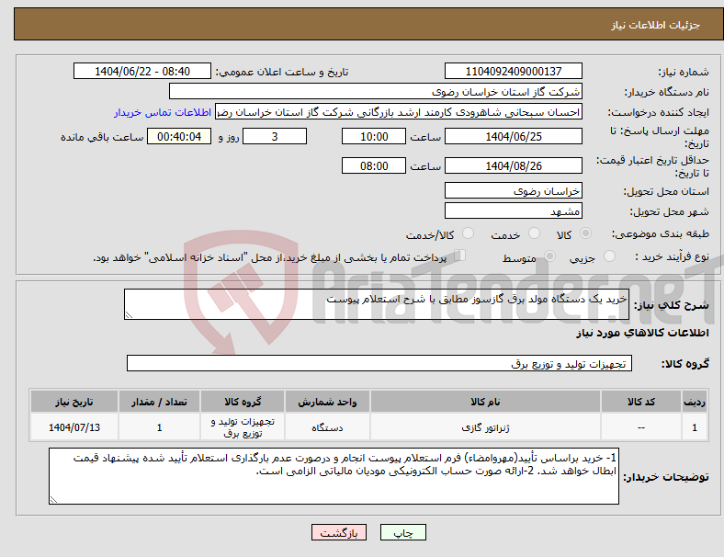Click the deadline time field 10:00
The image size is (724, 557).
coord(374,136)
